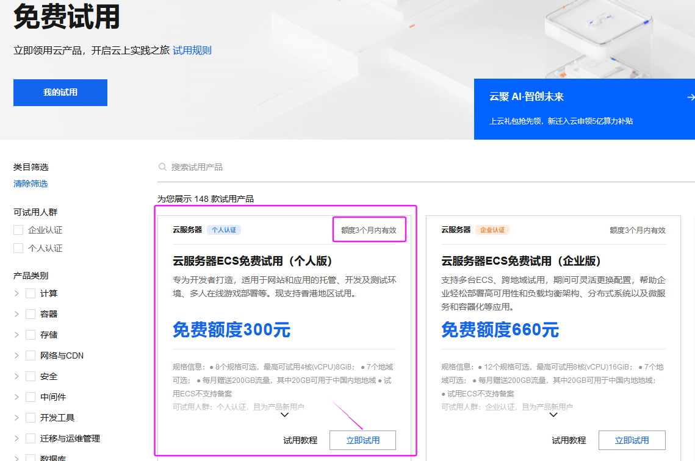The width and height of the screenshot is (695, 461).
Task: Click the search magnifier icon
Action: click(x=162, y=166)
